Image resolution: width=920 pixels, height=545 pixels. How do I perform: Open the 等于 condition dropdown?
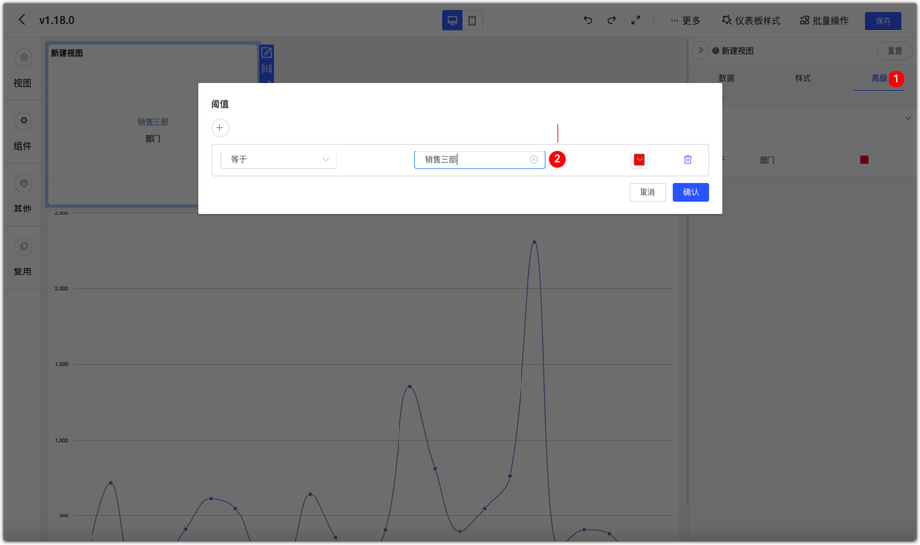(278, 159)
